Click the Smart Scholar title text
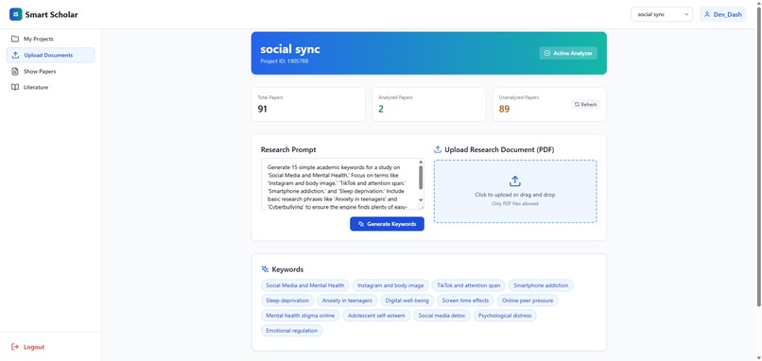This screenshot has height=361, width=762. click(51, 14)
